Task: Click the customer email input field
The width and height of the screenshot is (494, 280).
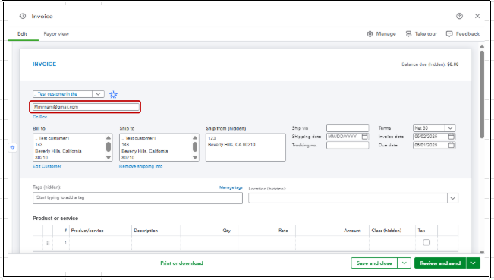Action: [x=86, y=107]
